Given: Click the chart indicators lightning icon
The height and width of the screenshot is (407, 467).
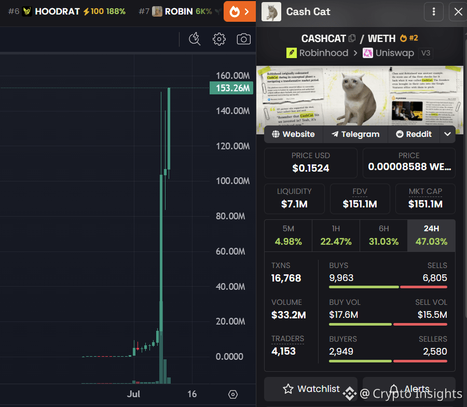Looking at the screenshot, I should pos(195,39).
